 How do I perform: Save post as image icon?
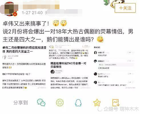[x=116, y=103]
